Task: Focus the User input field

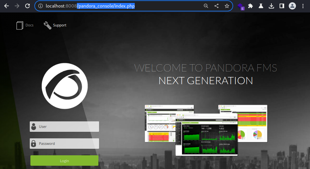Action: [64, 127]
